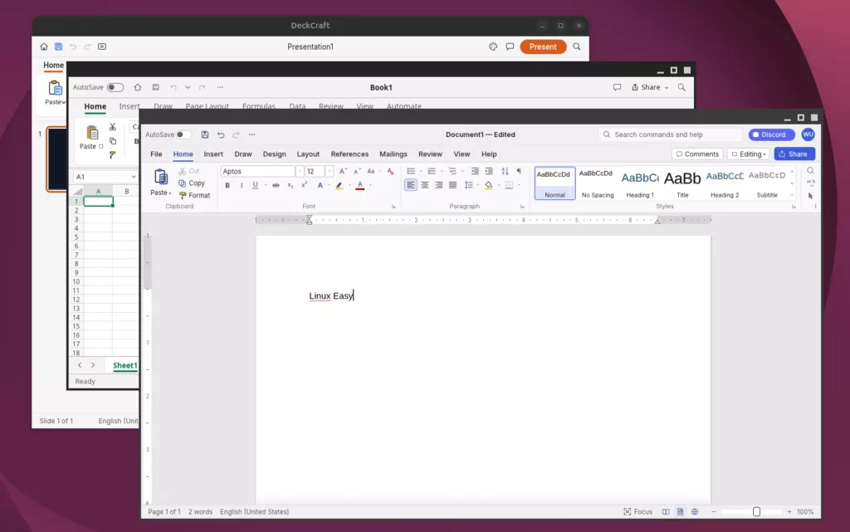Open the Editing mode dropdown
Screen dimensions: 850x532
[x=749, y=154]
